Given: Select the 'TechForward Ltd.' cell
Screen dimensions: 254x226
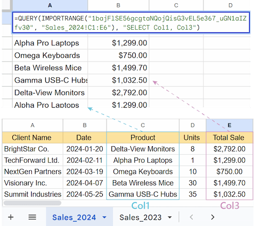Looking at the screenshot, I should pyautogui.click(x=32, y=160).
